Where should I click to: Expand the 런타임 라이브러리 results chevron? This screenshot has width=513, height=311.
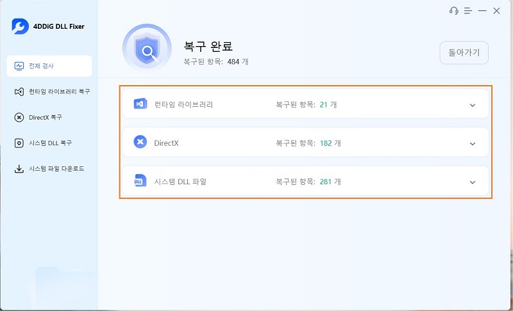click(x=473, y=105)
